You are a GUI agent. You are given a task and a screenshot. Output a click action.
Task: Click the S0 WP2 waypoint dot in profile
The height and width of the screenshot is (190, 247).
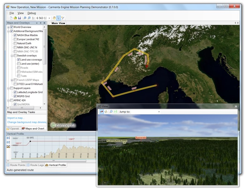click(30, 141)
